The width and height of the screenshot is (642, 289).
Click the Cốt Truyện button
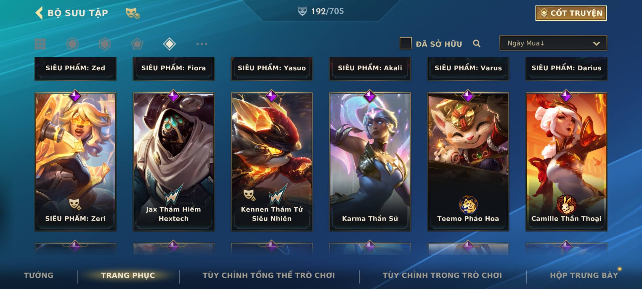(571, 13)
